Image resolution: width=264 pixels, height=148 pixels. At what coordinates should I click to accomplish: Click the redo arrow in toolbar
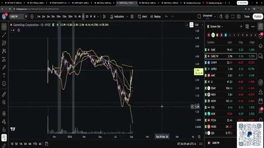pos(172,16)
